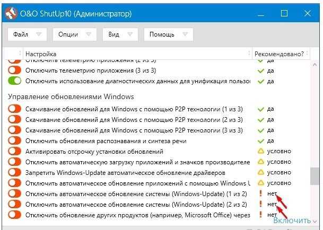Click 'нет' label in Microsoft Office updates row
Viewport: 323px width, 230px height.
point(272,215)
